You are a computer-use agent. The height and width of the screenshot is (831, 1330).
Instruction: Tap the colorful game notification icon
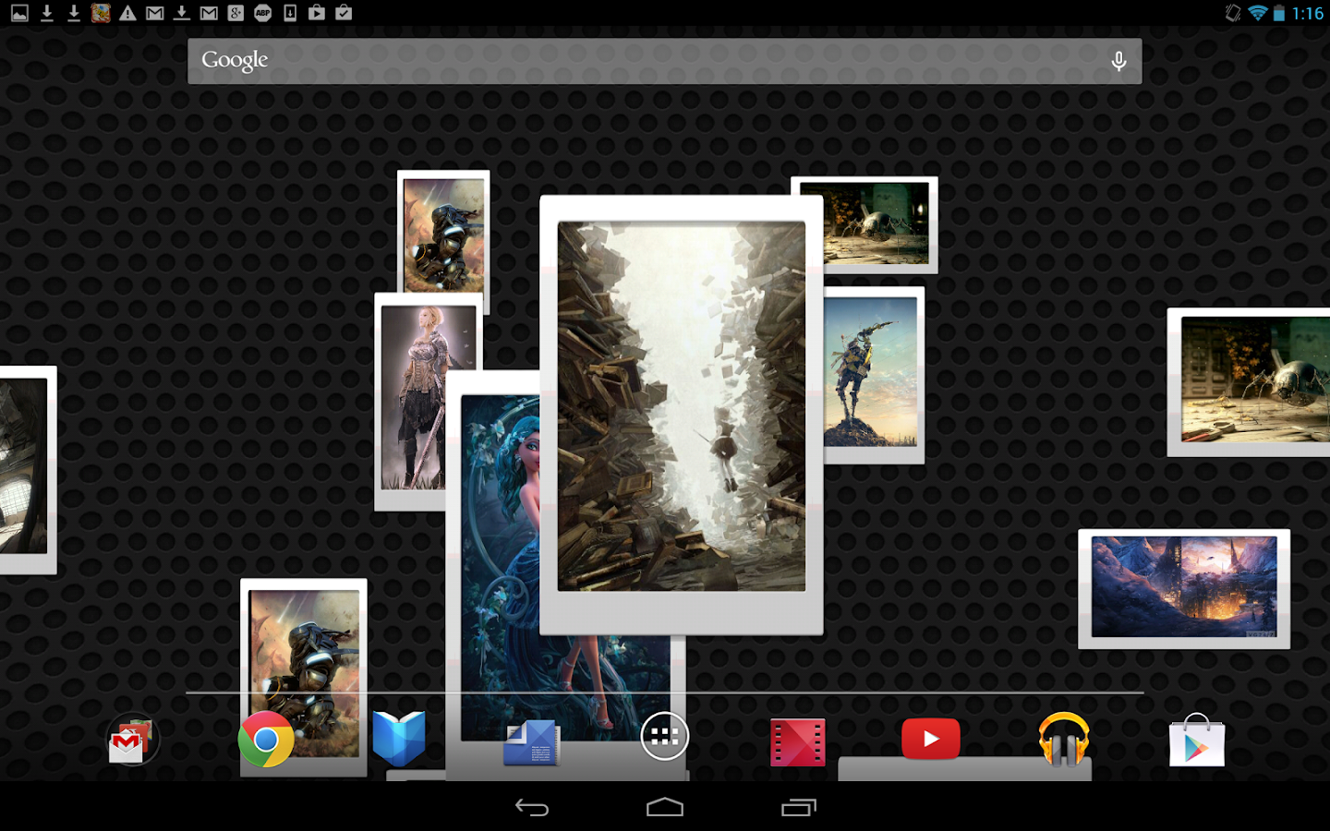click(101, 13)
